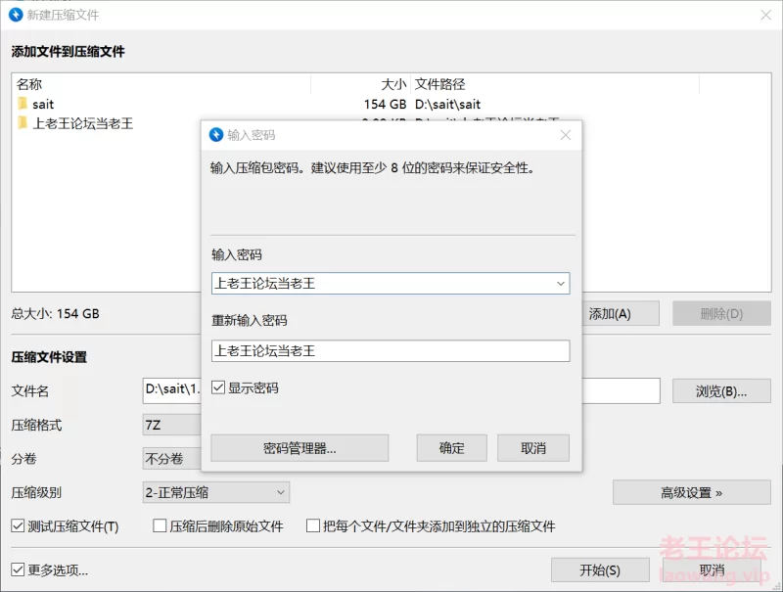Open the password history dropdown arrow

click(561, 284)
